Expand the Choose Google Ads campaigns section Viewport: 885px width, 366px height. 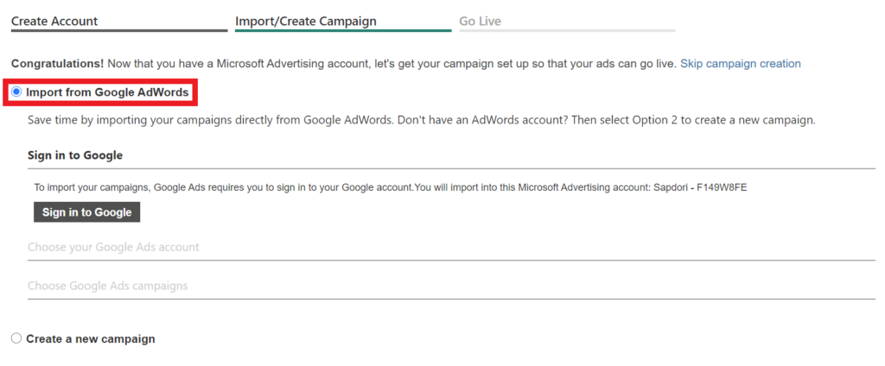pos(107,285)
